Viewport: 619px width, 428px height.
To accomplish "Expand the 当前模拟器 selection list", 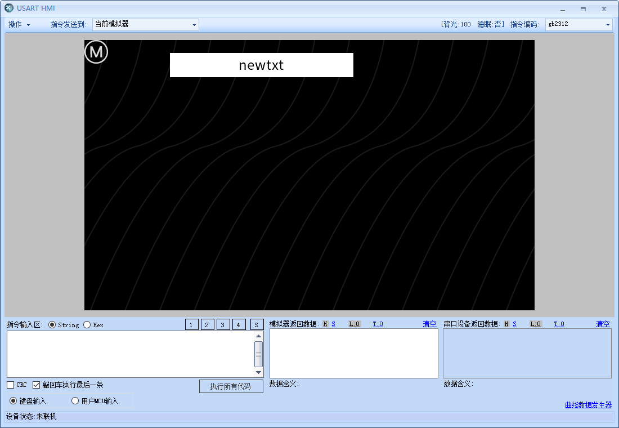I will tap(193, 24).
